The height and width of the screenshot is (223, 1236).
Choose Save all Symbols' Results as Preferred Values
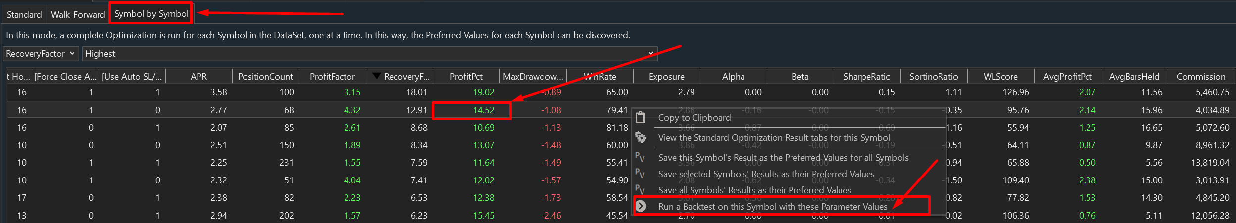click(754, 190)
